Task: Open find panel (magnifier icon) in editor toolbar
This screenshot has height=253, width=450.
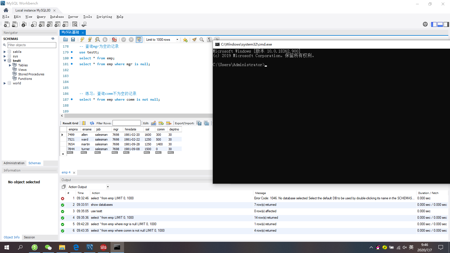Action: pyautogui.click(x=202, y=40)
